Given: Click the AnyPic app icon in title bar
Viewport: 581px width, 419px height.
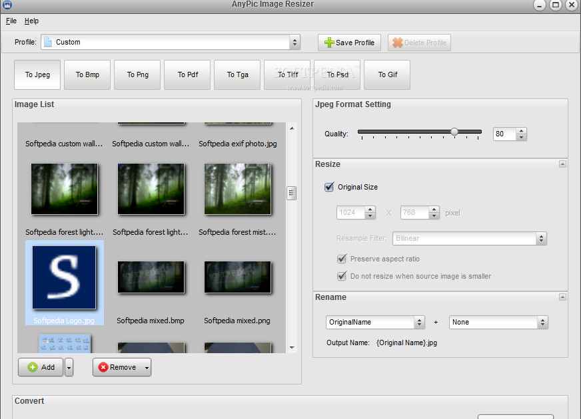Looking at the screenshot, I should tap(7, 5).
